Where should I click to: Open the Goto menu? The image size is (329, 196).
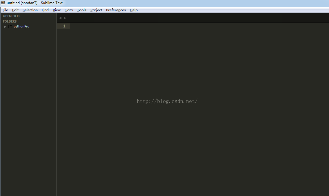click(x=69, y=10)
